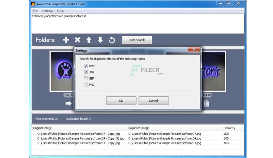The height and width of the screenshot is (158, 273).
Task: Confirm settings with OK
Action: pyautogui.click(x=121, y=101)
